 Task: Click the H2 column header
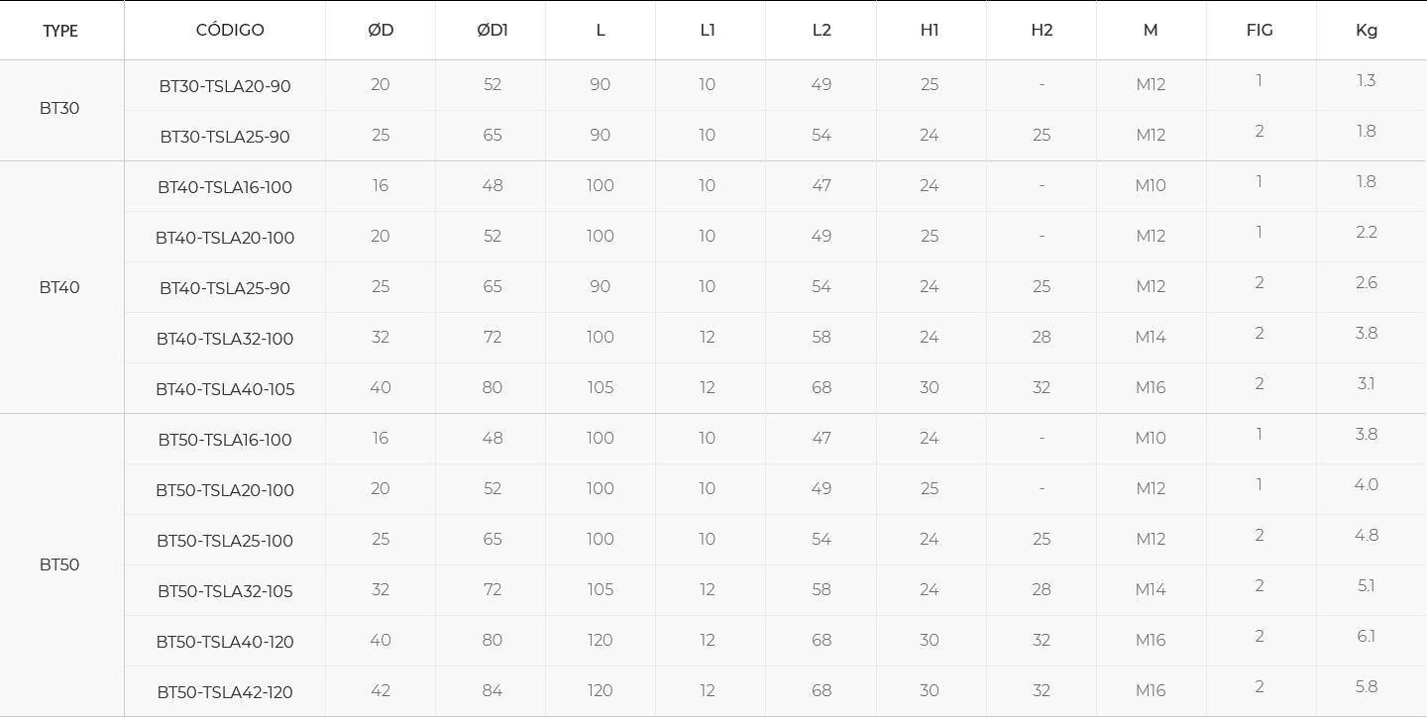(1042, 30)
